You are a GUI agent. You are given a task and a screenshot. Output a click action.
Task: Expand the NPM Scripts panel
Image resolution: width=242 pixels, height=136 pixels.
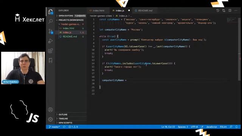[71, 123]
